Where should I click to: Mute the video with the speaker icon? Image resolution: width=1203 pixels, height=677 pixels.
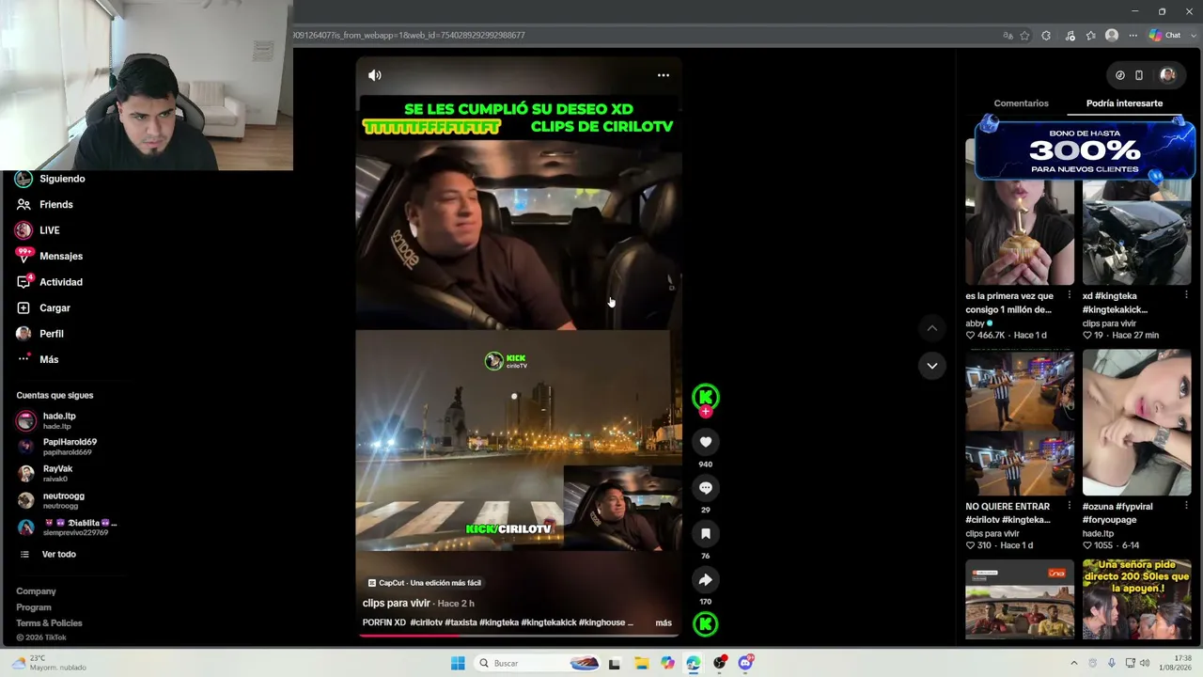(x=375, y=75)
